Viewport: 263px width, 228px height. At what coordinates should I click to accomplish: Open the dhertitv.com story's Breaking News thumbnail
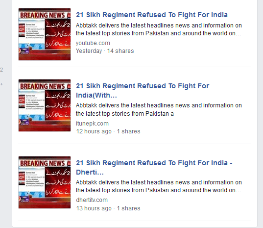click(x=45, y=182)
